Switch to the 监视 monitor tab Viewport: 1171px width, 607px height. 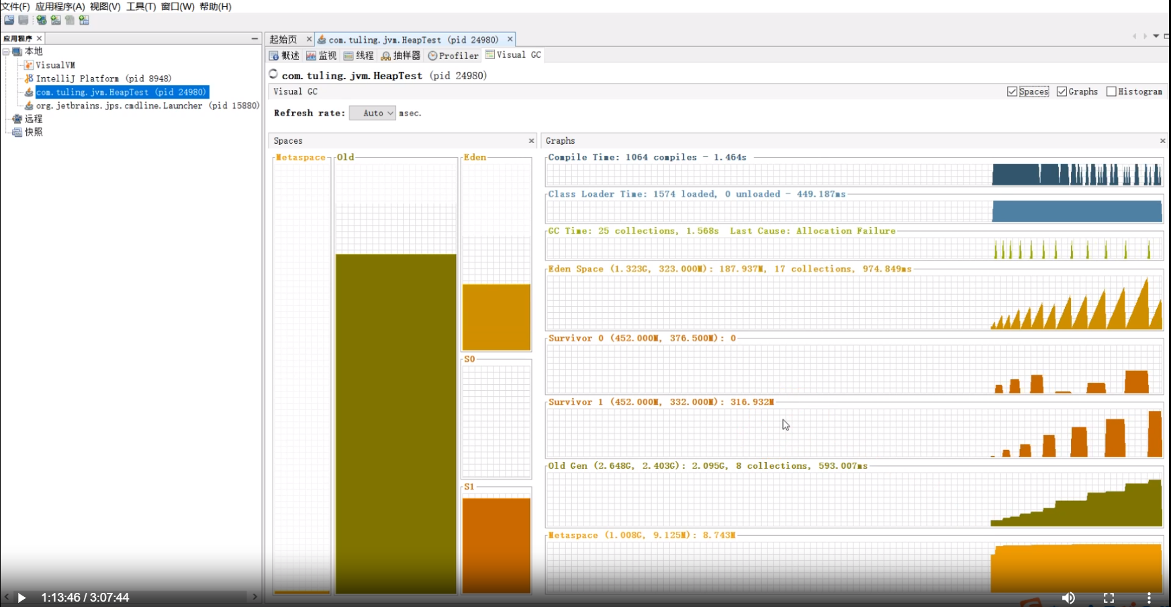[x=322, y=56]
